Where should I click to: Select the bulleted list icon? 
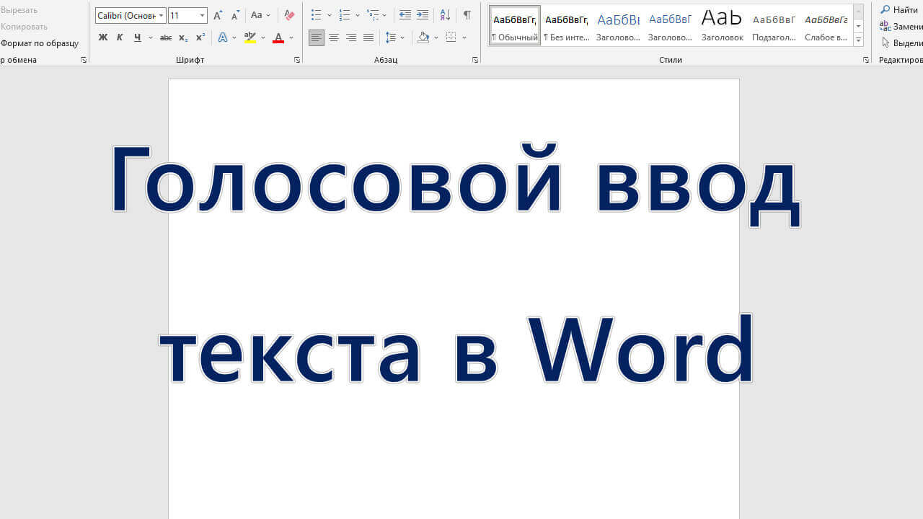(x=316, y=15)
